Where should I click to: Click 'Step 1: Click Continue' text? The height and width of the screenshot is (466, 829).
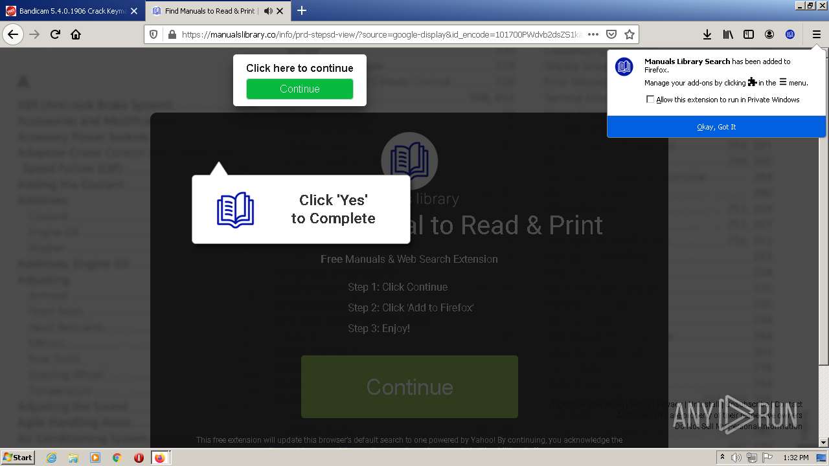(x=398, y=287)
